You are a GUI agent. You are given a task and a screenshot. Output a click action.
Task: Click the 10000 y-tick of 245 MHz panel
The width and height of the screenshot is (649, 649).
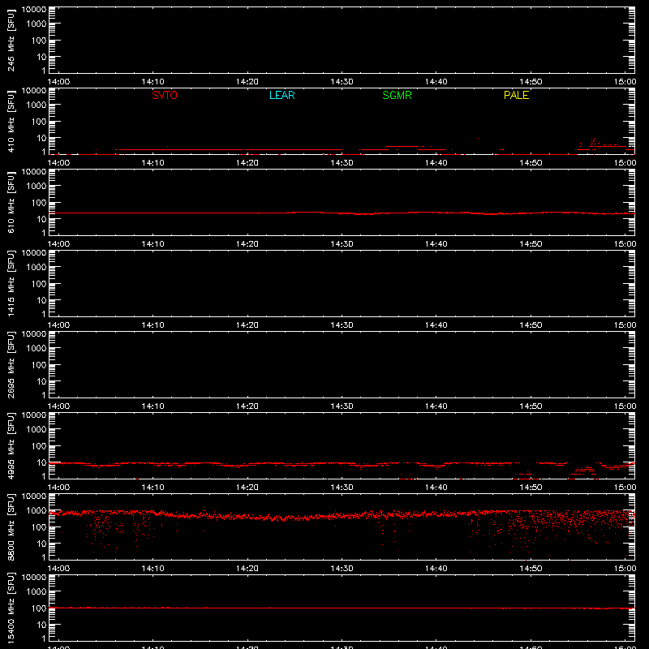[x=34, y=10]
